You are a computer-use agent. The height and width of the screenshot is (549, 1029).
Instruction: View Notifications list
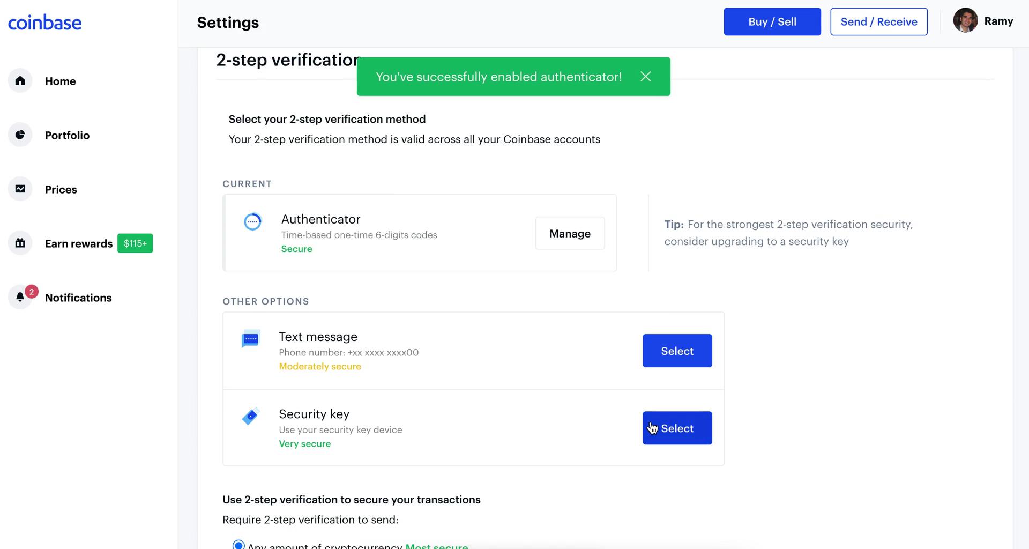coord(78,298)
